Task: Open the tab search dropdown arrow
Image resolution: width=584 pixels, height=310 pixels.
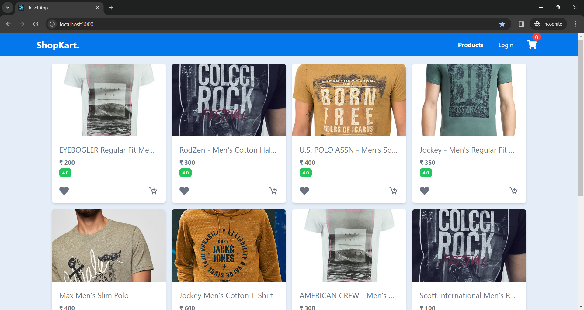Action: pyautogui.click(x=8, y=8)
